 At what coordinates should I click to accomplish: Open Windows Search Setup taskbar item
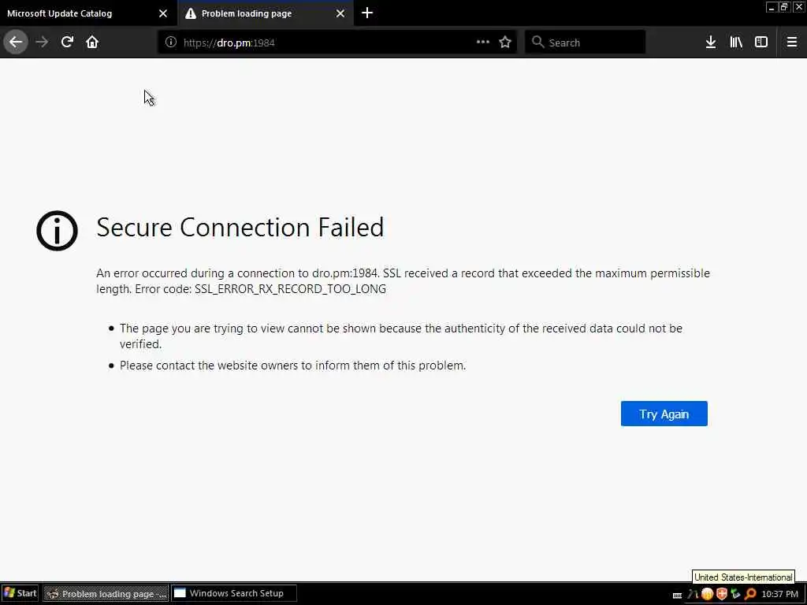[234, 593]
